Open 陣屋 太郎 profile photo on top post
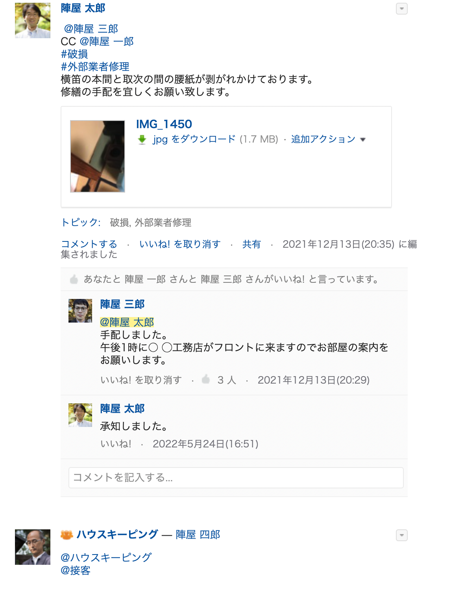The width and height of the screenshot is (451, 590). click(33, 20)
